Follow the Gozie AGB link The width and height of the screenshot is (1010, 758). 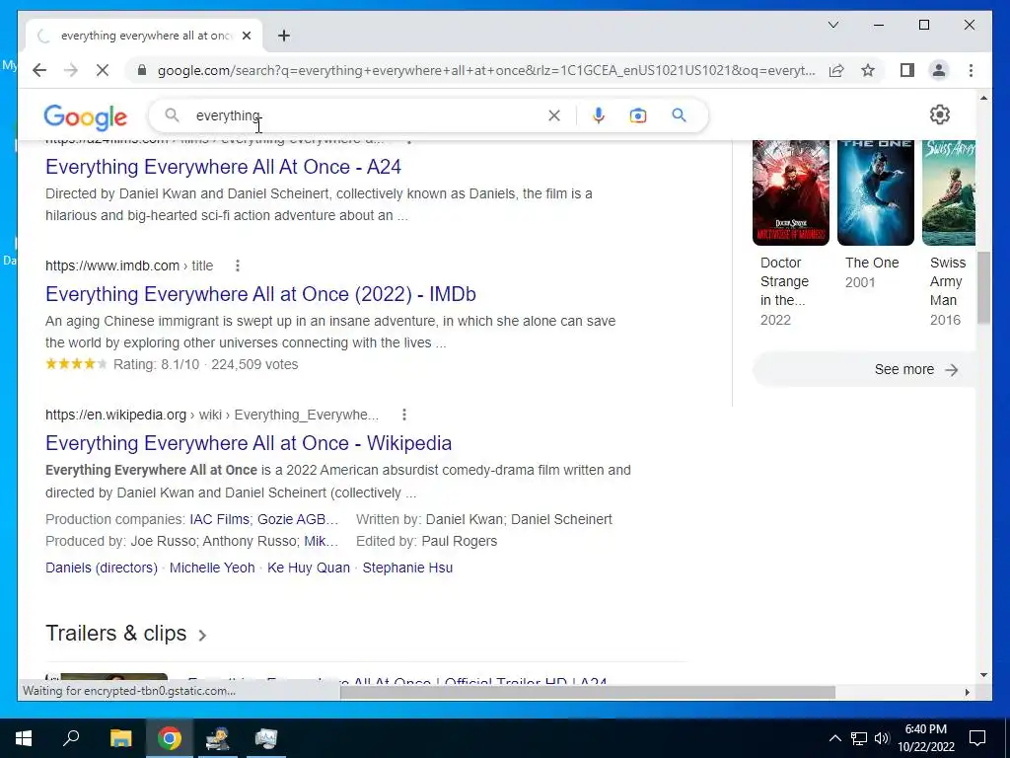[x=298, y=519]
